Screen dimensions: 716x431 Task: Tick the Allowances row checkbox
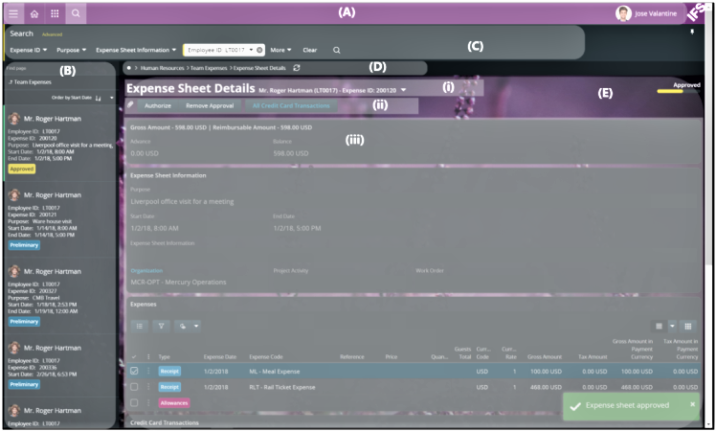[x=134, y=403]
